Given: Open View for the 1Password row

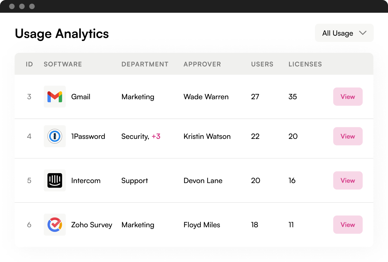Looking at the screenshot, I should pos(347,136).
